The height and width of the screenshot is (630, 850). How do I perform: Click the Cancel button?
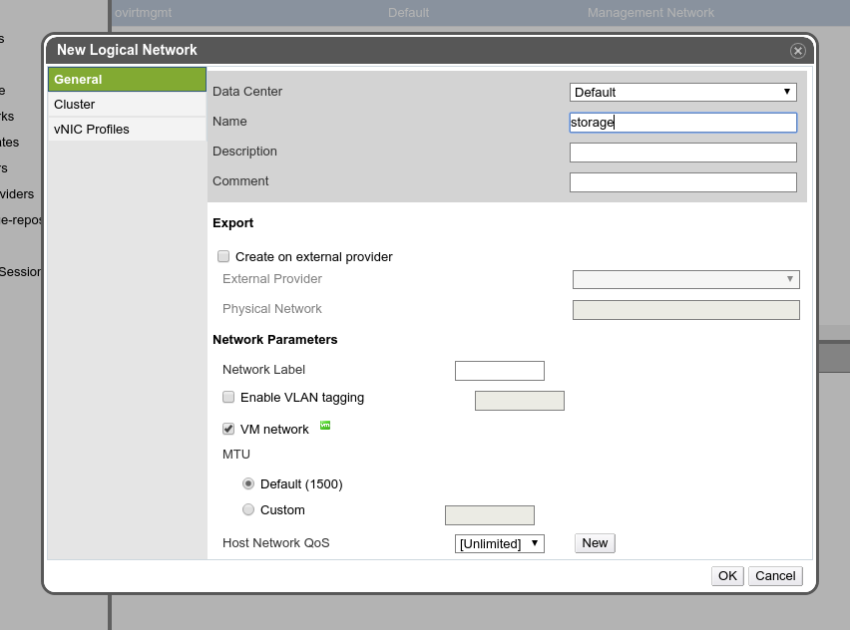pyautogui.click(x=775, y=575)
